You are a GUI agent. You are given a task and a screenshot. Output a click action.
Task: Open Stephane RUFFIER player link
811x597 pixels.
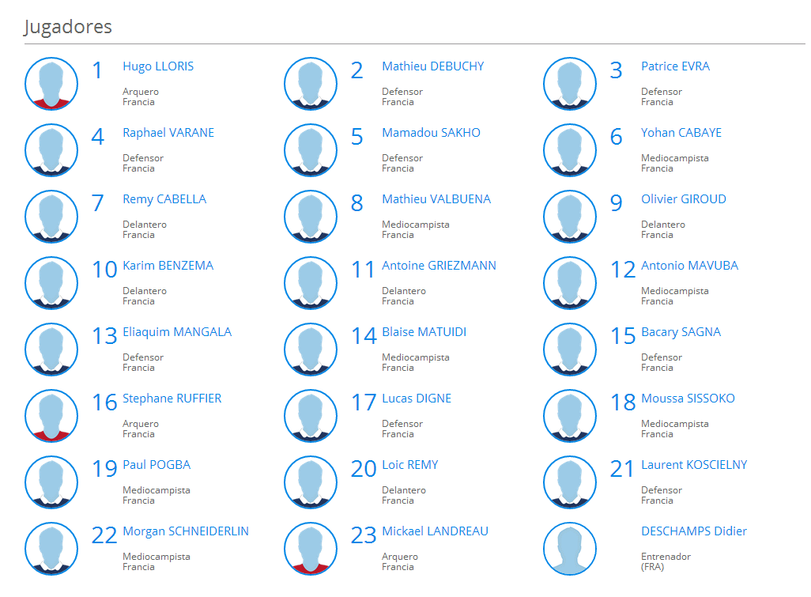coord(172,399)
